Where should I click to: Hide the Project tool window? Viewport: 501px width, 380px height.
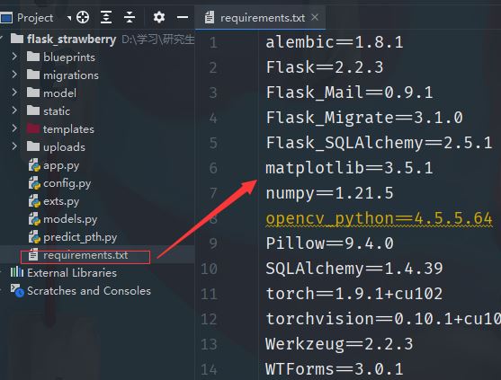pyautogui.click(x=183, y=17)
